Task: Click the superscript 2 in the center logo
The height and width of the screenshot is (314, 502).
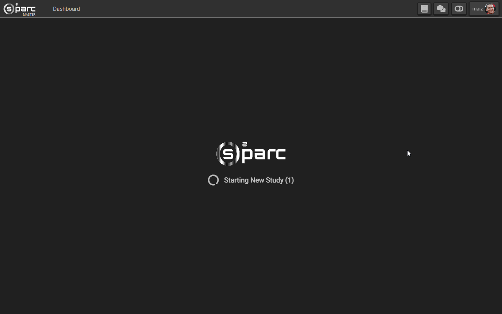Action: coord(245,144)
